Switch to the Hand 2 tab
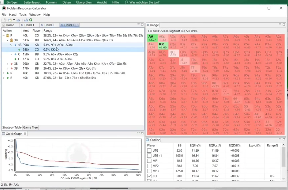Viewport: 288px width, 190px height. (x=49, y=25)
